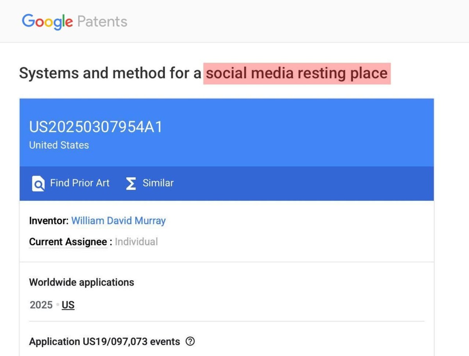Click Application US19/097,073 events heading
The image size is (469, 356).
click(x=104, y=342)
